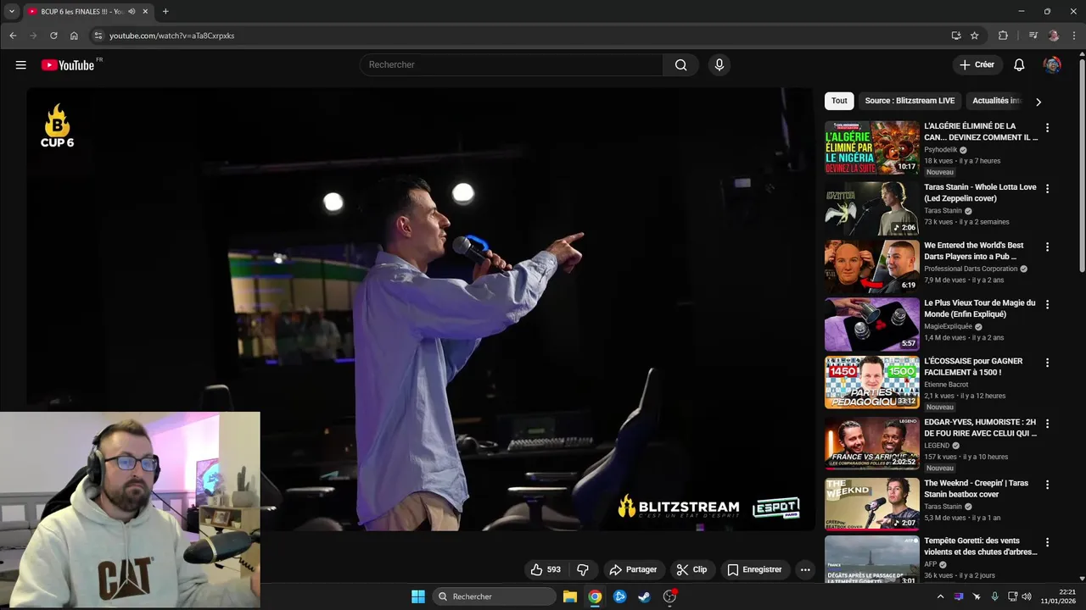Install app icon in address bar
This screenshot has width=1086, height=610.
click(x=956, y=36)
